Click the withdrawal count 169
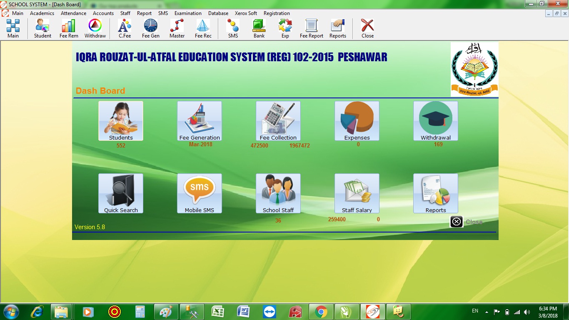569x320 pixels. tap(438, 145)
